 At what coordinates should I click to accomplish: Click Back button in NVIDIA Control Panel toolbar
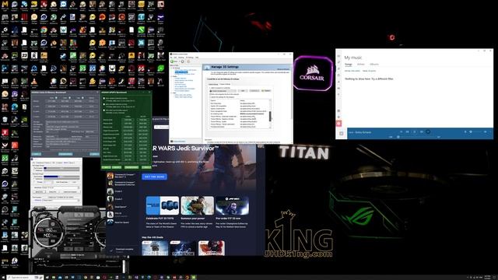coord(174,61)
